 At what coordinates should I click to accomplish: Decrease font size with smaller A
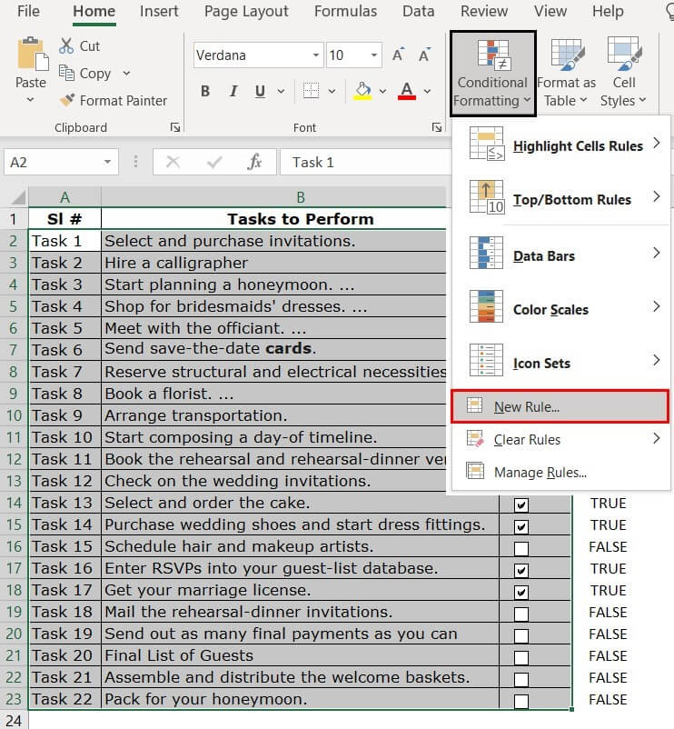(x=424, y=55)
